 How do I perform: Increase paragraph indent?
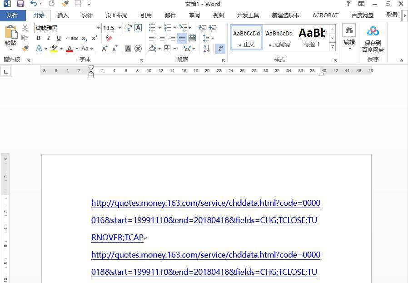[212, 28]
